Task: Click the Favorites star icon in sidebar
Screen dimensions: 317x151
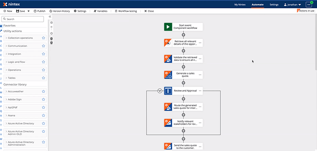Action: (x=1, y=26)
